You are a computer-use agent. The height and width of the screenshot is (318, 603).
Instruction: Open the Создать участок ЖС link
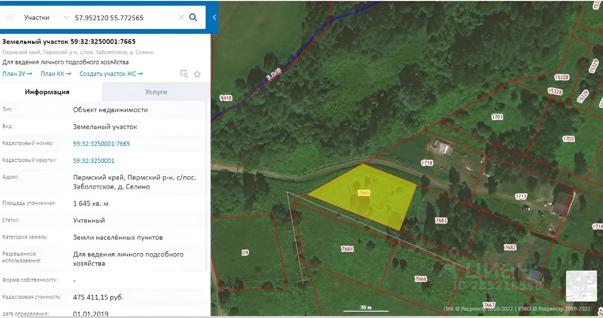pyautogui.click(x=111, y=73)
